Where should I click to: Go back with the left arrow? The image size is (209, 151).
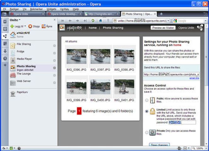[70, 21]
